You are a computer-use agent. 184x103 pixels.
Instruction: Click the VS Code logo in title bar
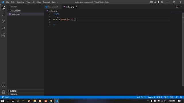coord(3,2)
